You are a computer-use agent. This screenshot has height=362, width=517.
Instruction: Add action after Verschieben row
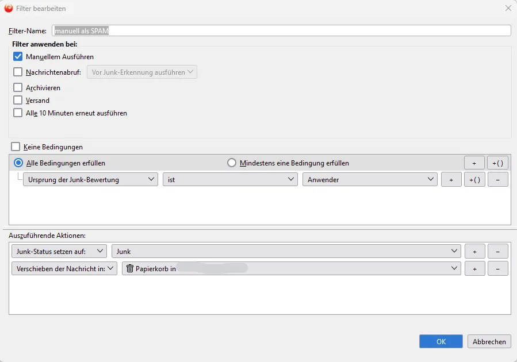(x=474, y=268)
